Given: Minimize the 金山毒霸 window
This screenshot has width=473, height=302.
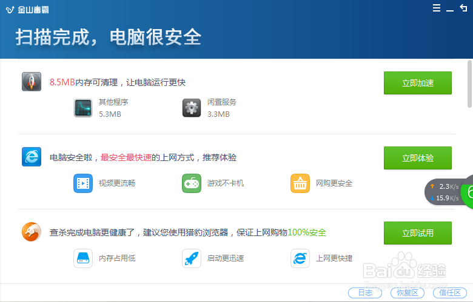Looking at the screenshot, I should (x=450, y=10).
